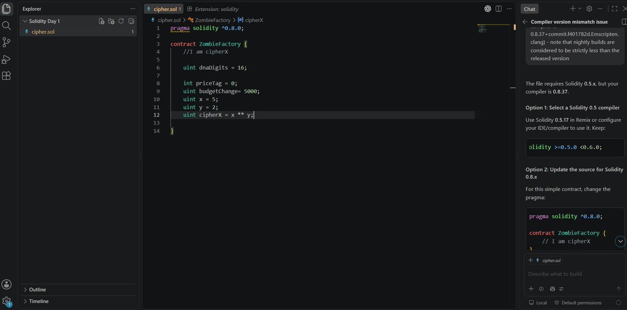The height and width of the screenshot is (310, 627).
Task: Expand the Outline section
Action: tap(78, 290)
